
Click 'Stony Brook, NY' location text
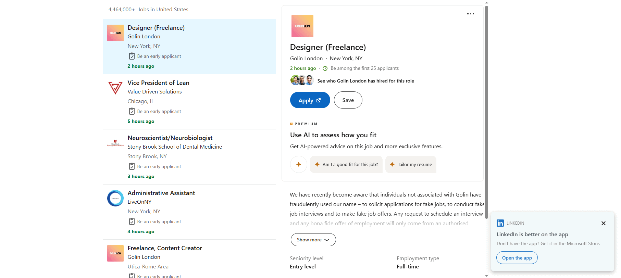(x=147, y=156)
